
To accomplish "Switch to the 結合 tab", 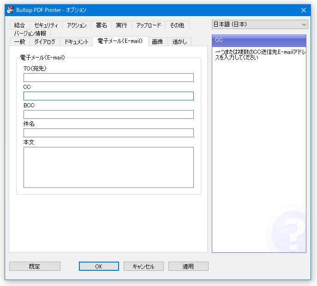I will point(19,25).
